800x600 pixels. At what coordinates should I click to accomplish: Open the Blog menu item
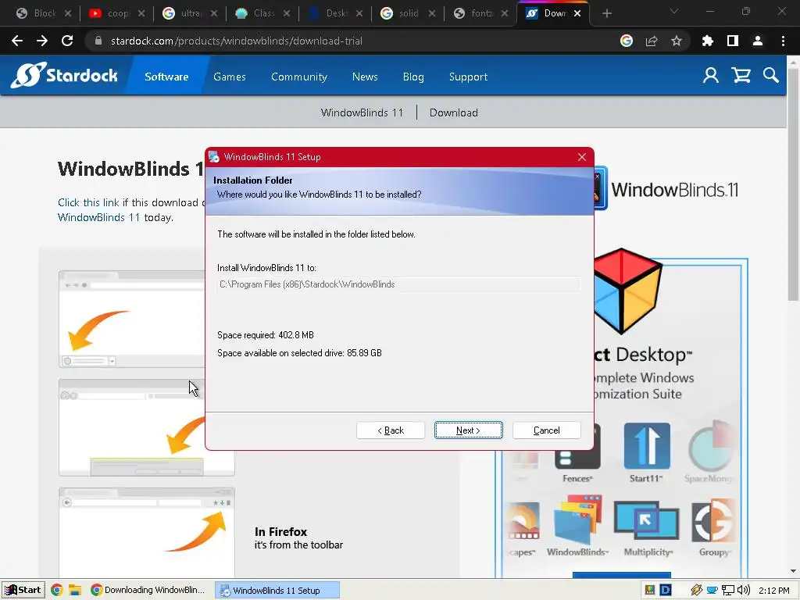pos(413,77)
